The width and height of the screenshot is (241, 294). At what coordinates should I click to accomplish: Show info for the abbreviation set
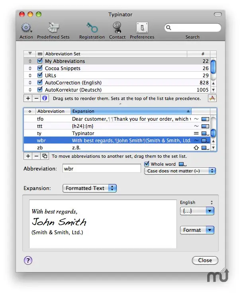pos(45,98)
